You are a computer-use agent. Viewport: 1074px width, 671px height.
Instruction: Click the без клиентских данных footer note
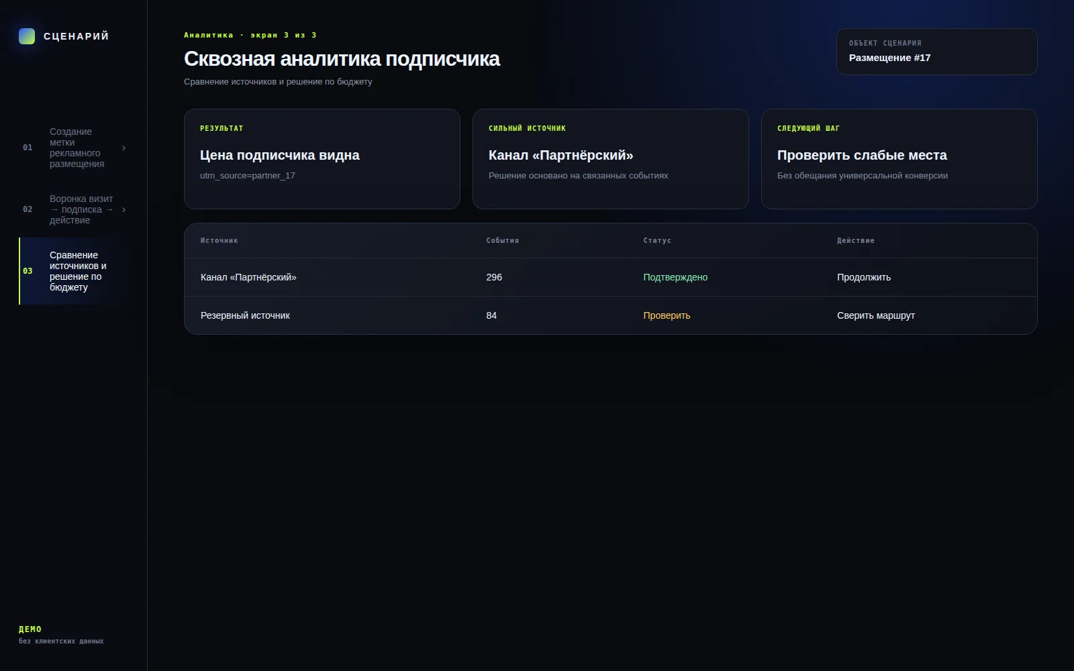pyautogui.click(x=61, y=641)
